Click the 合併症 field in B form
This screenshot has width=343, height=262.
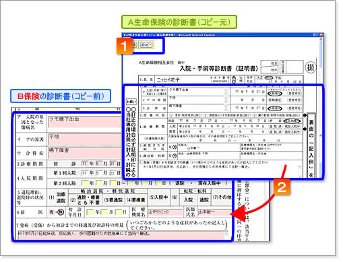(x=85, y=153)
